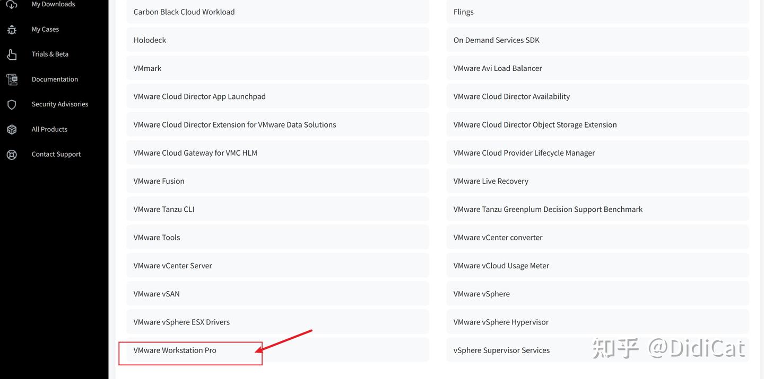The width and height of the screenshot is (764, 379).
Task: Click the My Downloads cloud icon
Action: click(12, 4)
